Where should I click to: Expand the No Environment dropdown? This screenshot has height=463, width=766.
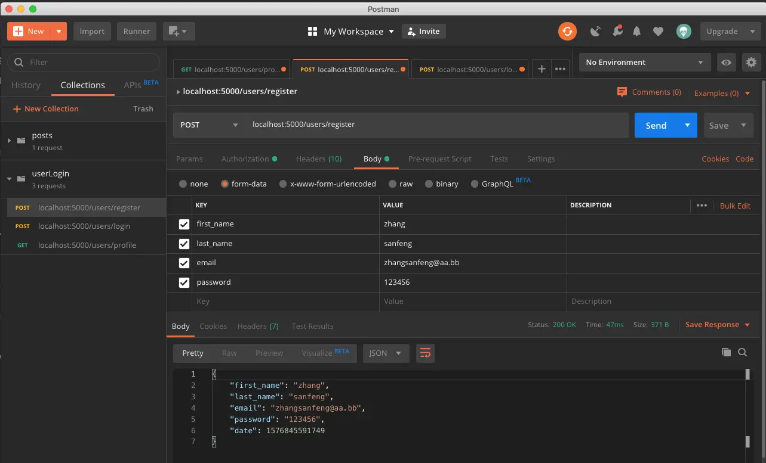point(644,63)
